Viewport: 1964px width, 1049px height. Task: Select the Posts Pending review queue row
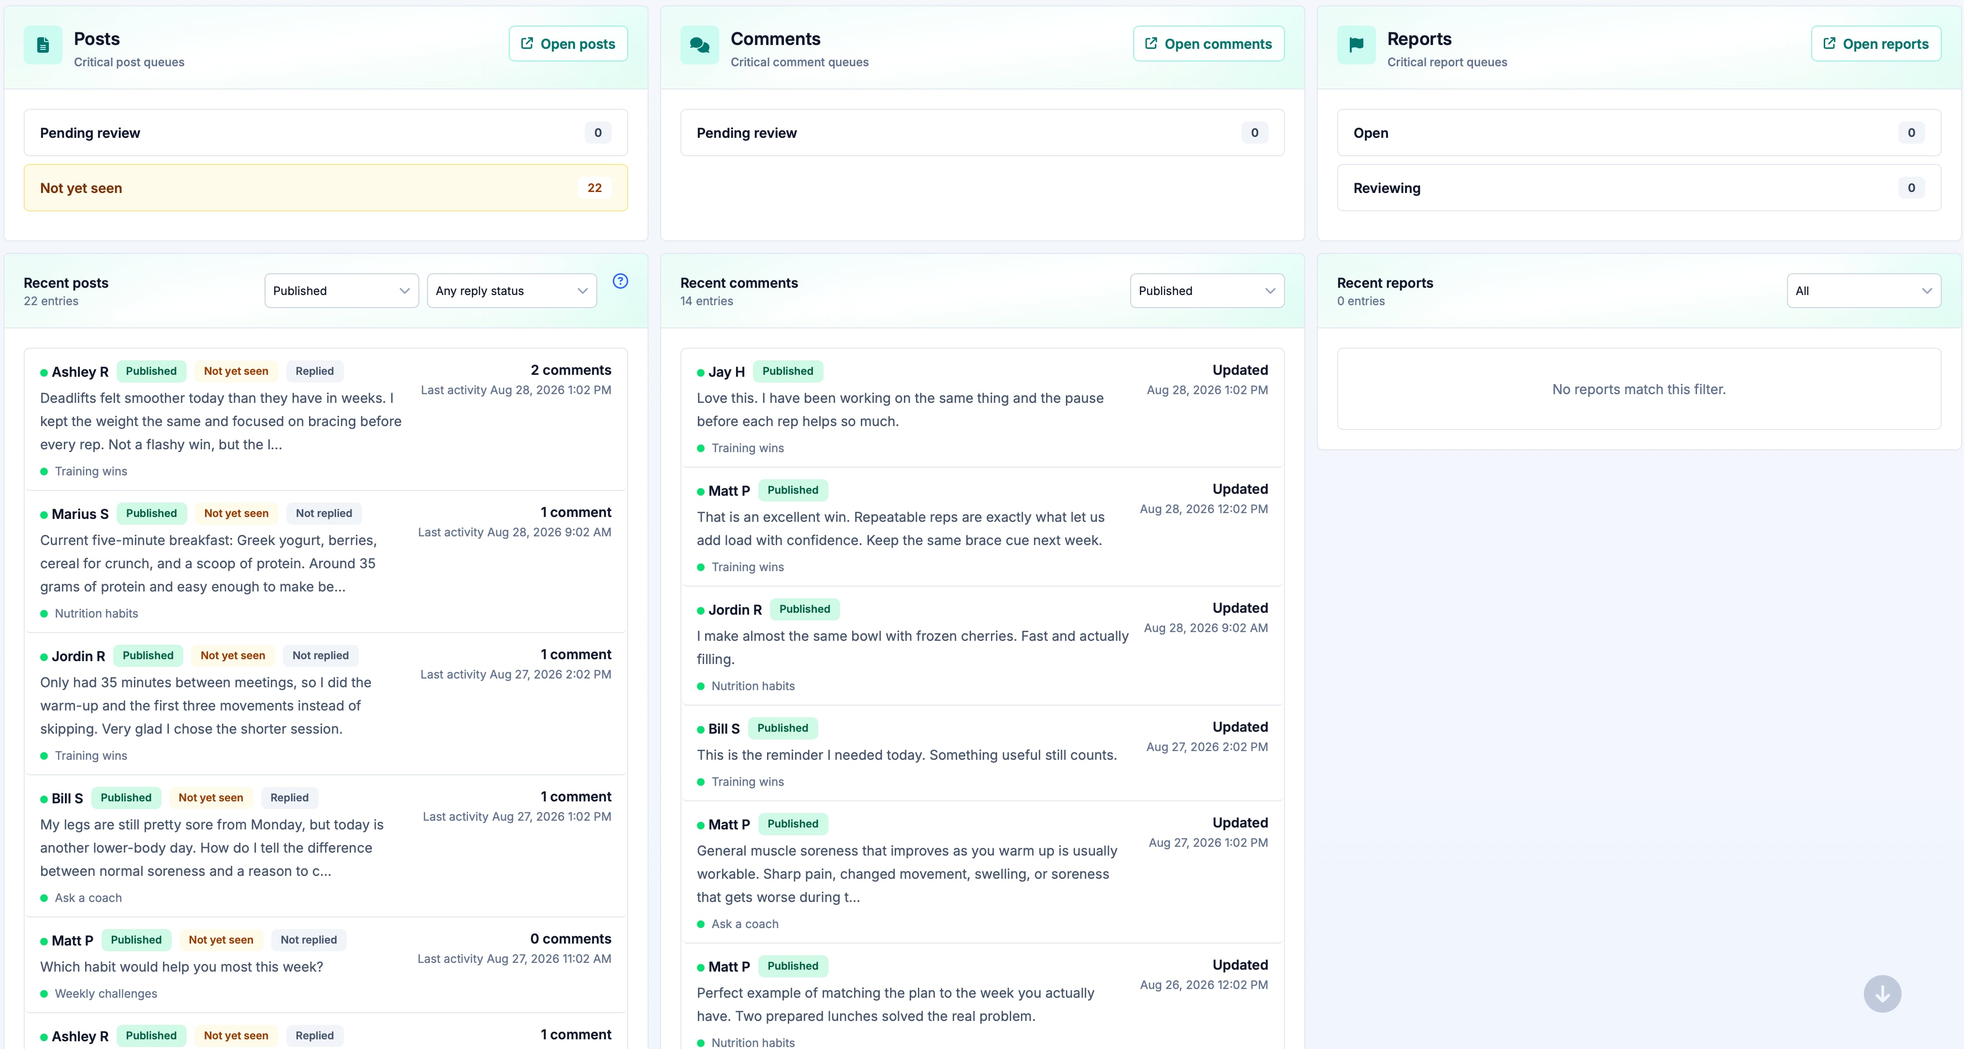click(x=325, y=133)
